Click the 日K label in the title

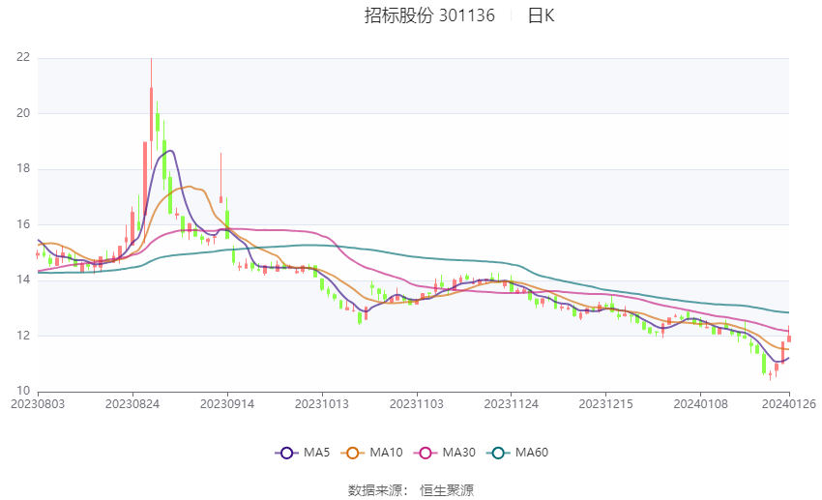coord(541,15)
